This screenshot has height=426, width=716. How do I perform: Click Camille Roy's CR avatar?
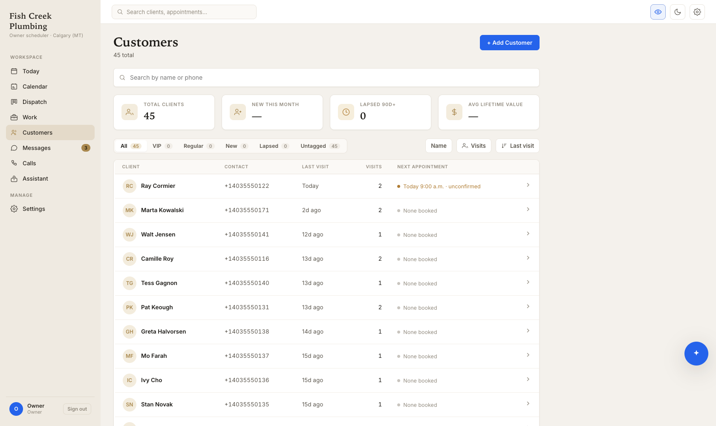click(x=130, y=259)
